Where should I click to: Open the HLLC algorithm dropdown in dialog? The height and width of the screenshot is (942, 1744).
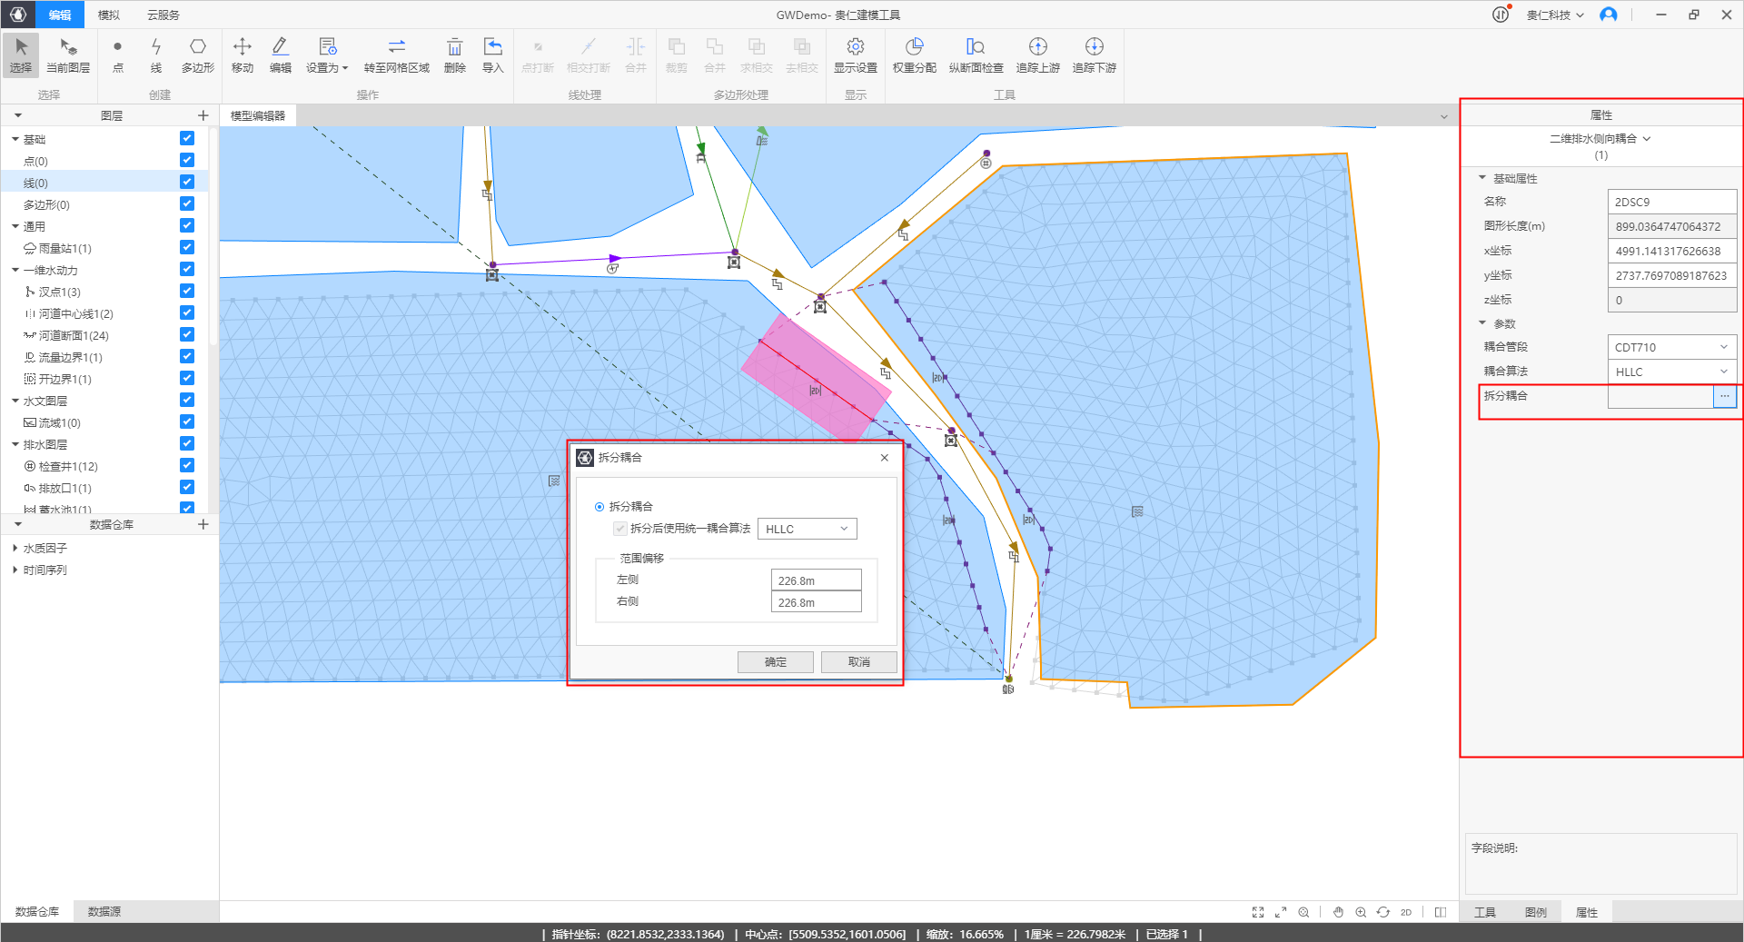pyautogui.click(x=807, y=529)
